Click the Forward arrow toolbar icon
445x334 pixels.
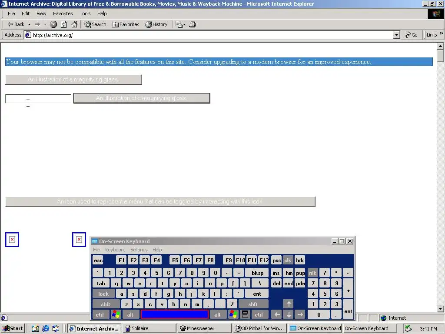pos(37,24)
